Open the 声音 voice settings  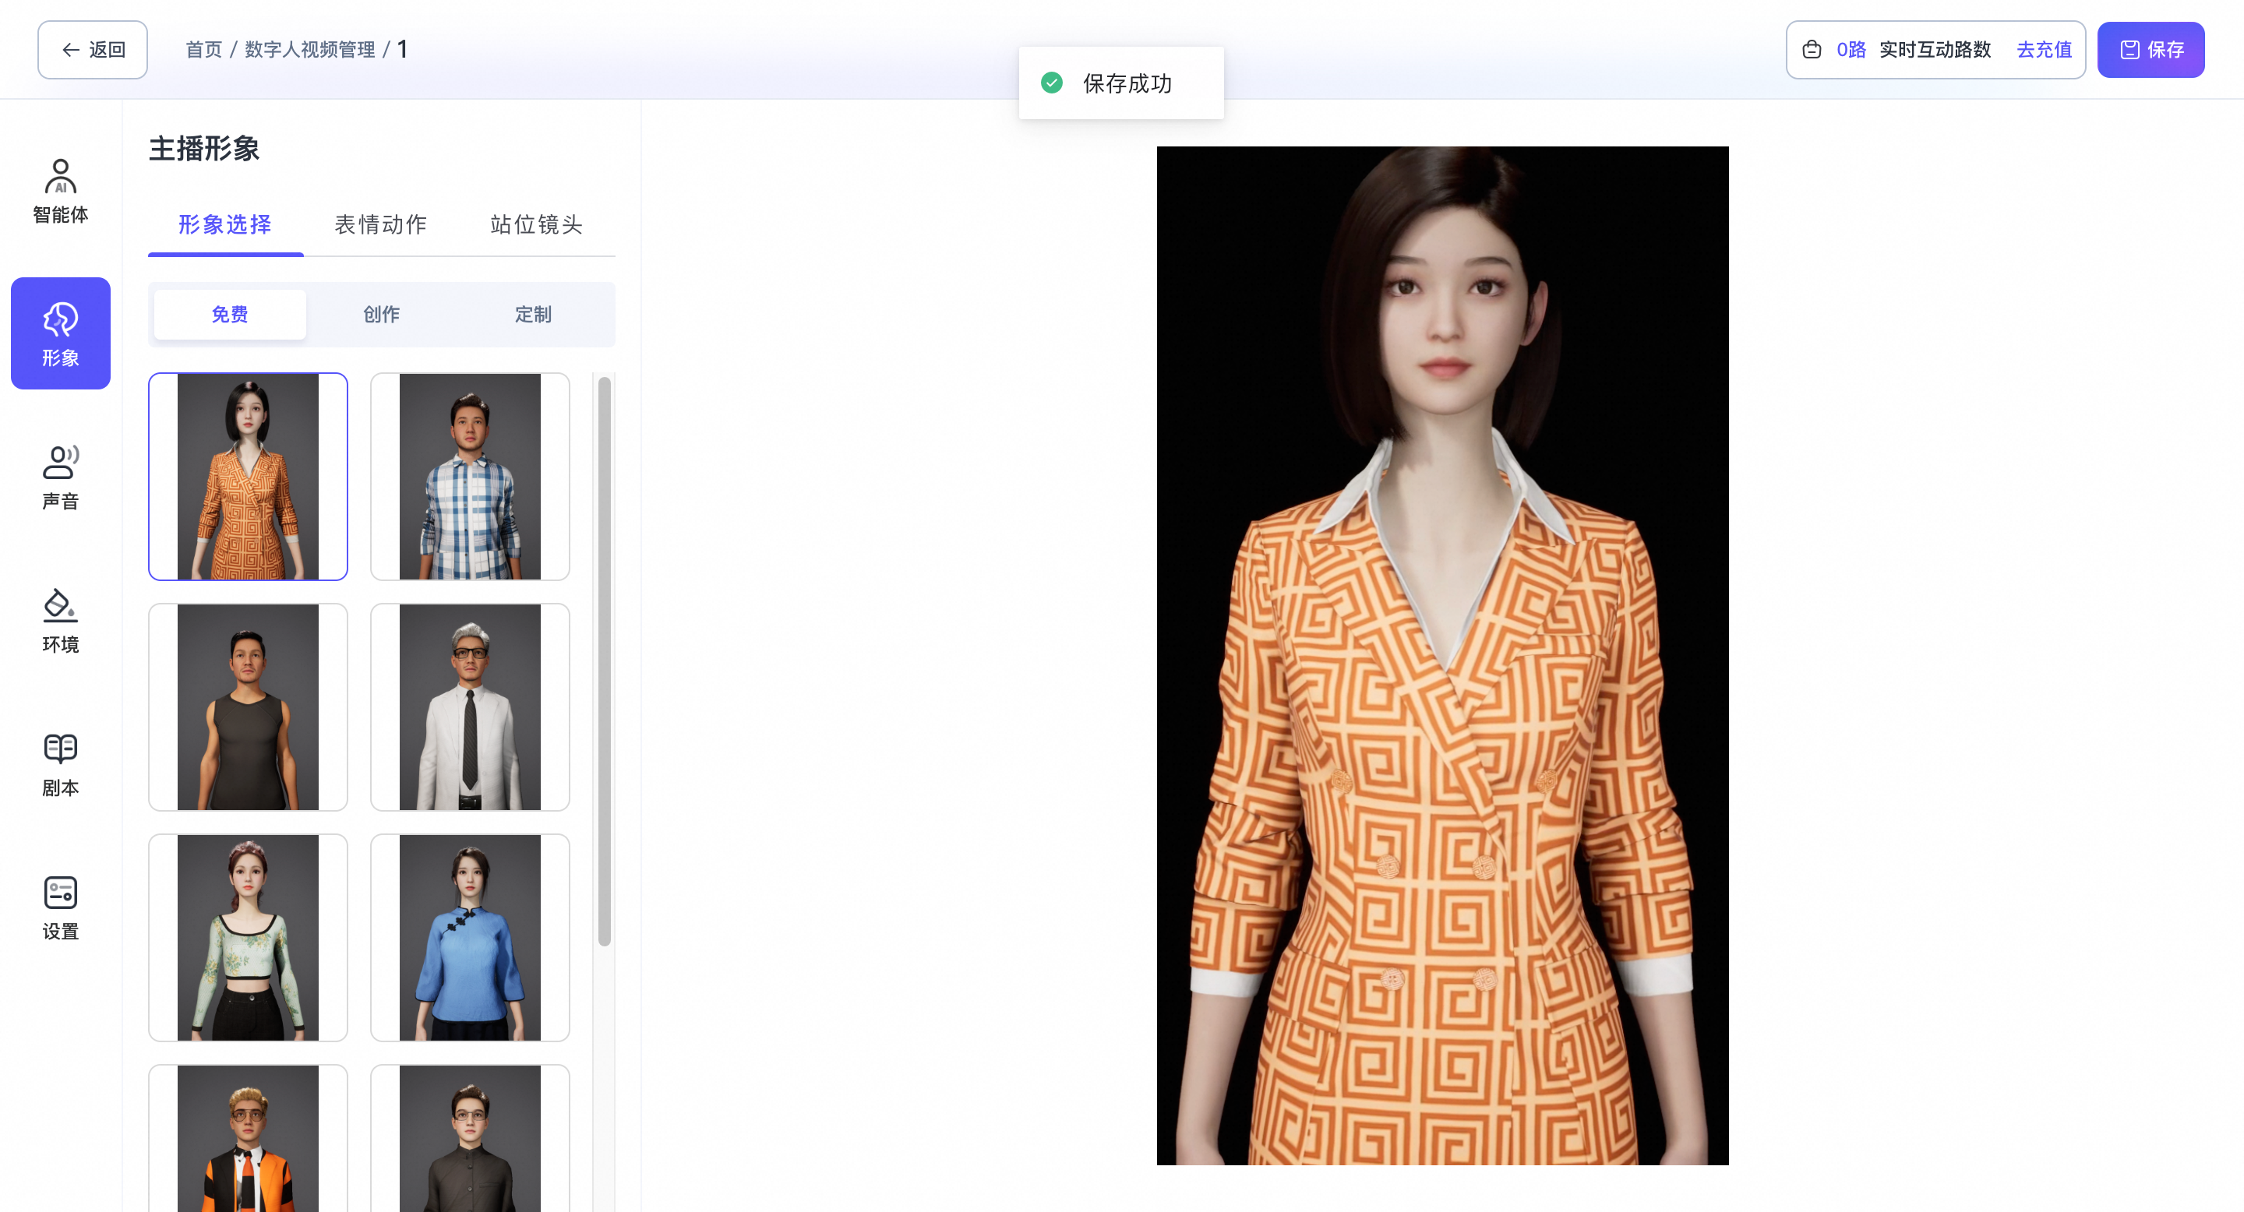click(x=60, y=477)
